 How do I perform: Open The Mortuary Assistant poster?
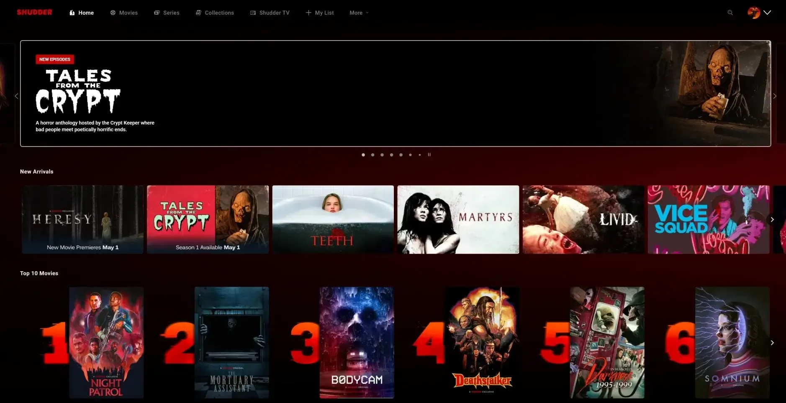click(231, 342)
